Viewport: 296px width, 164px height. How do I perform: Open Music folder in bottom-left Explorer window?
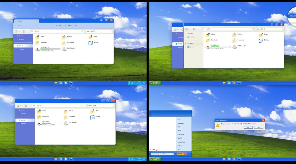[95, 111]
